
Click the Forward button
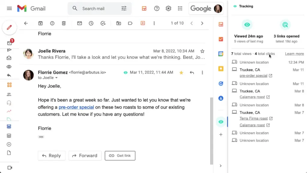(85, 156)
